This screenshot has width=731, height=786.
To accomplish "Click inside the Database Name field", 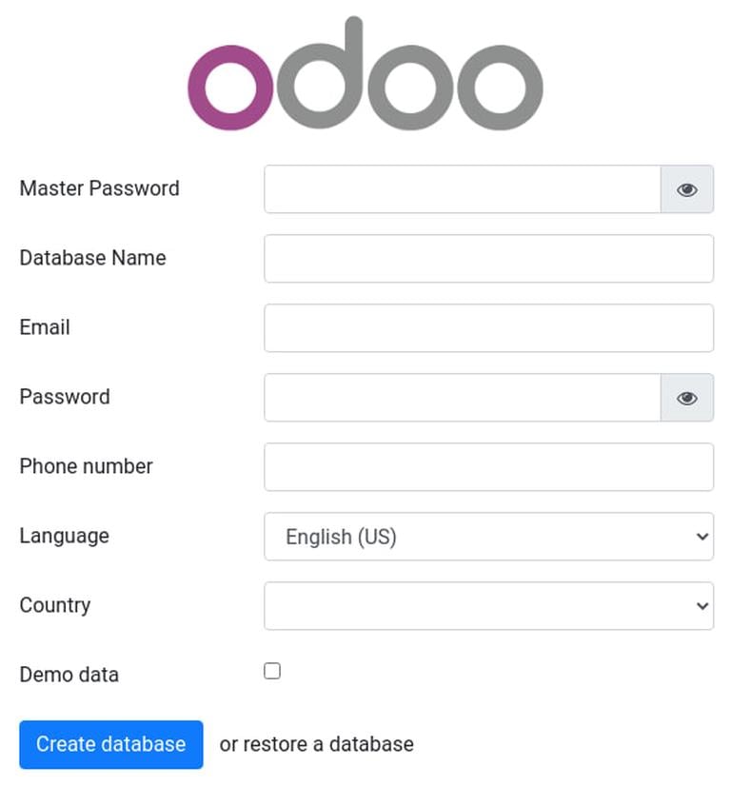I will point(488,258).
